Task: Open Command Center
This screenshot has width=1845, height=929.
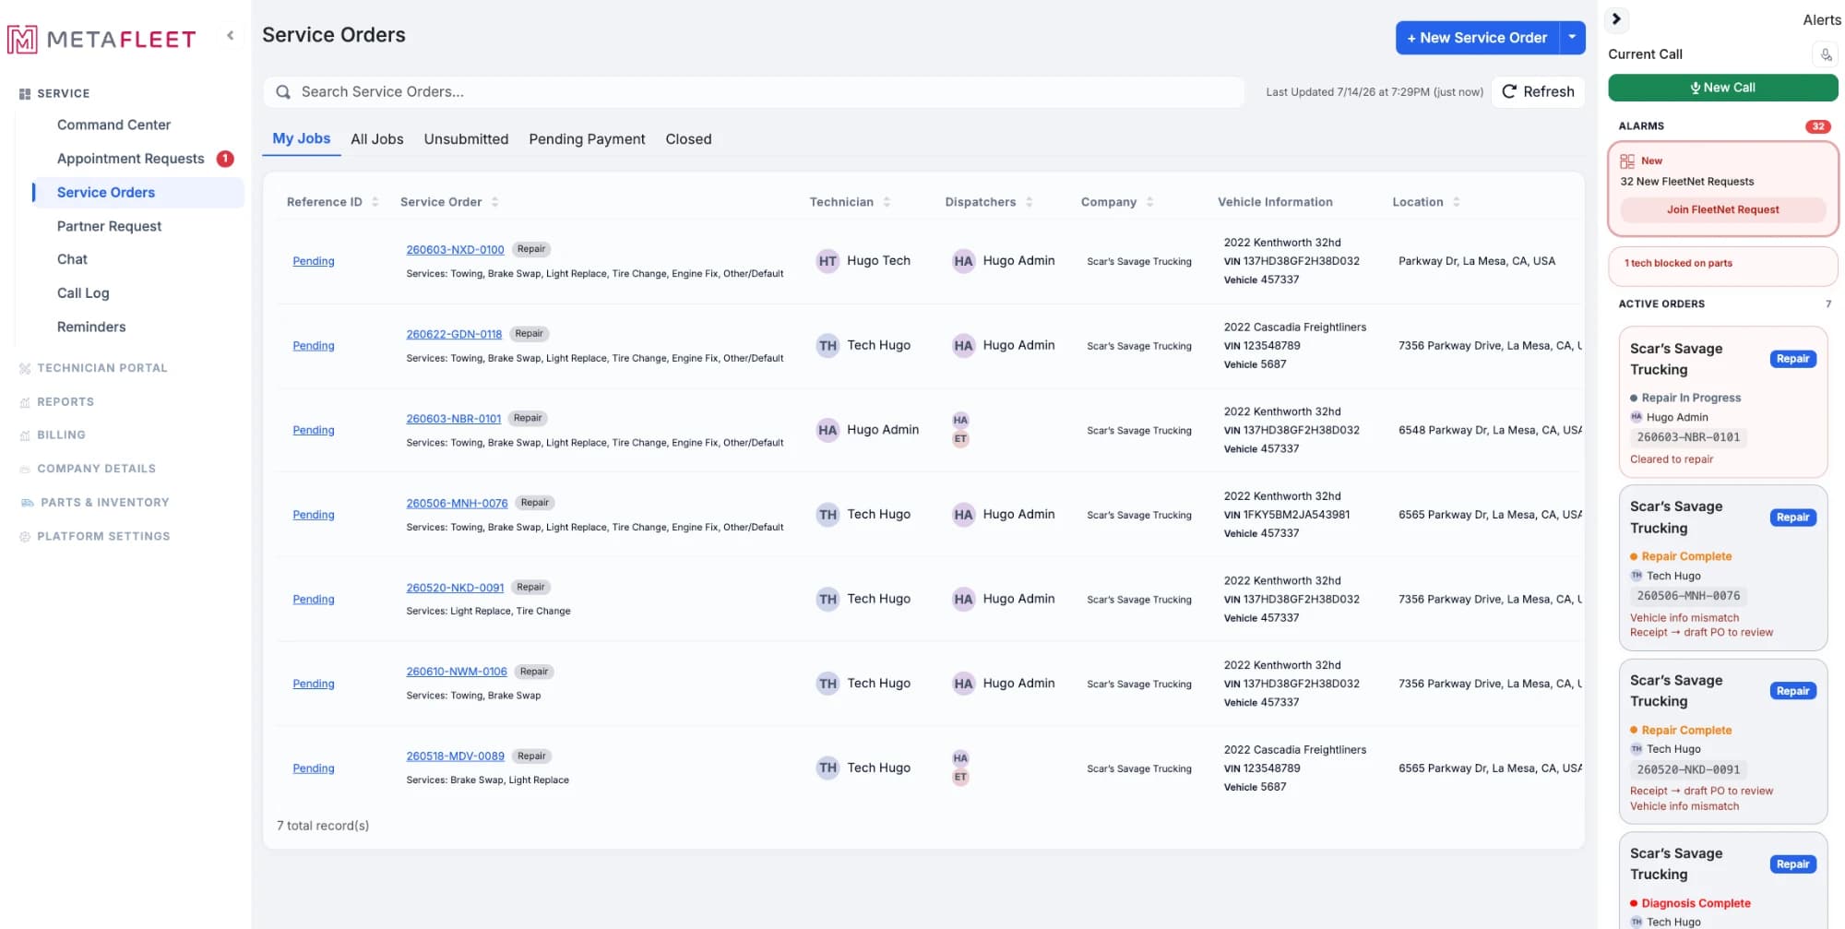Action: 113,125
